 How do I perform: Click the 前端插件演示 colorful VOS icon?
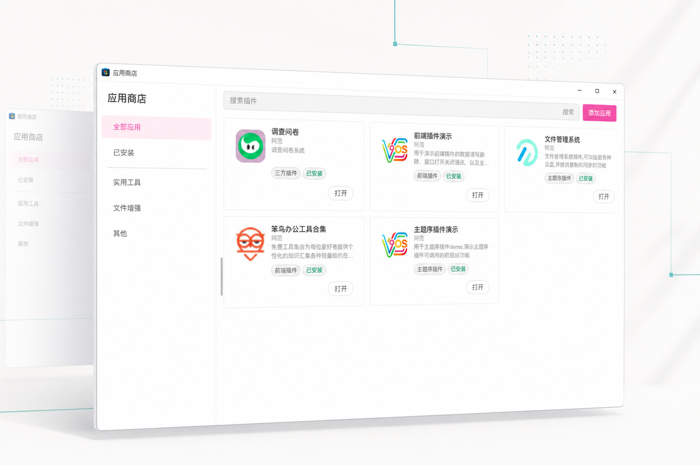[x=395, y=150]
